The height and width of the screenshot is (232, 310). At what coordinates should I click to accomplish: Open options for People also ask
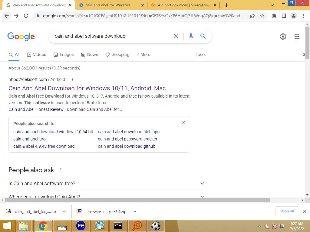(61, 170)
